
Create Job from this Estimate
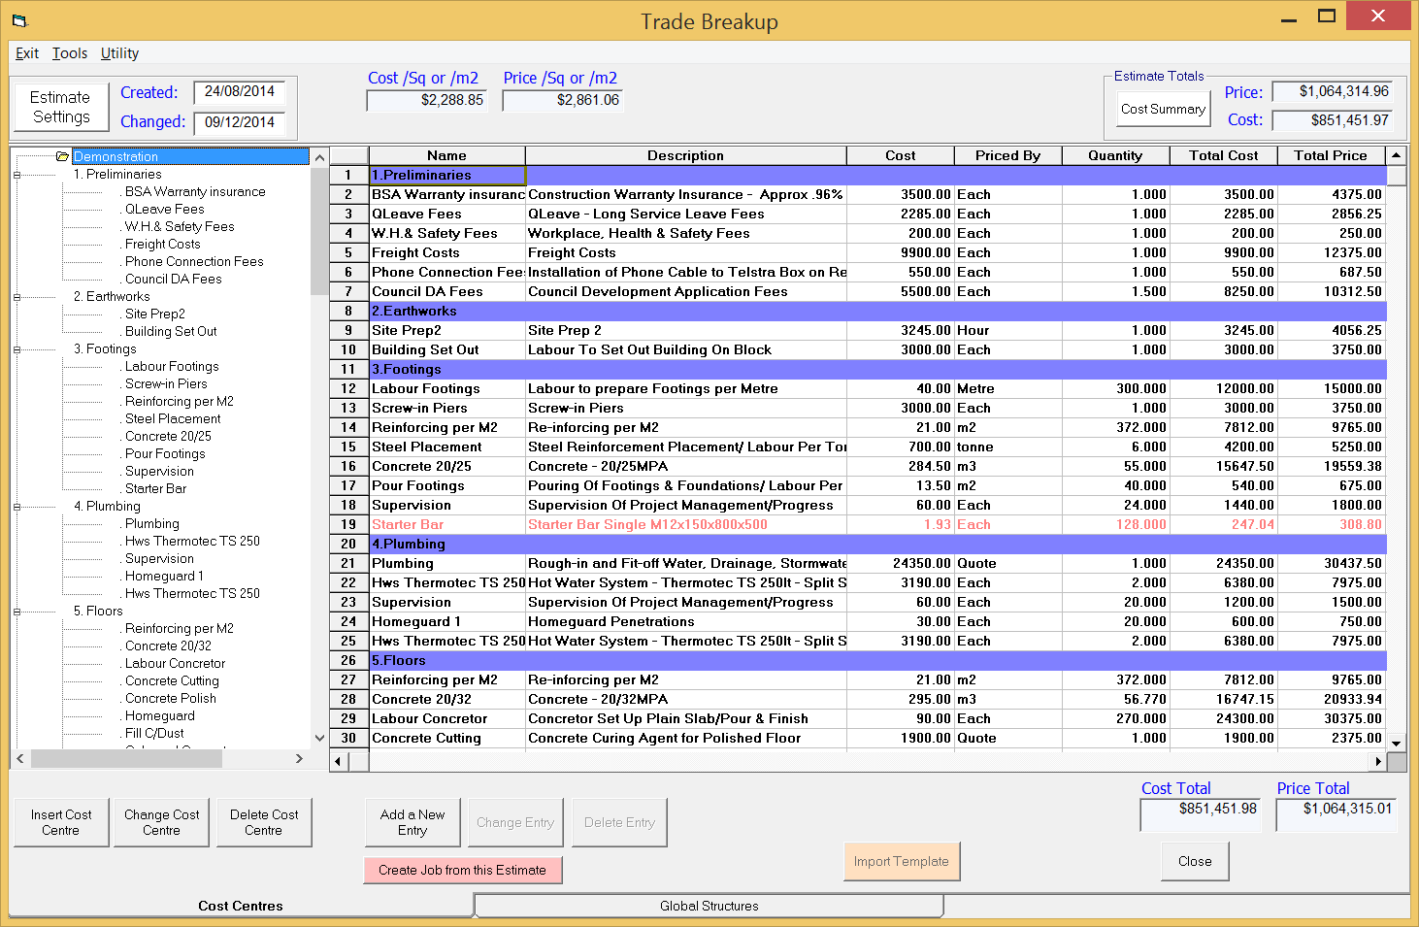463,870
